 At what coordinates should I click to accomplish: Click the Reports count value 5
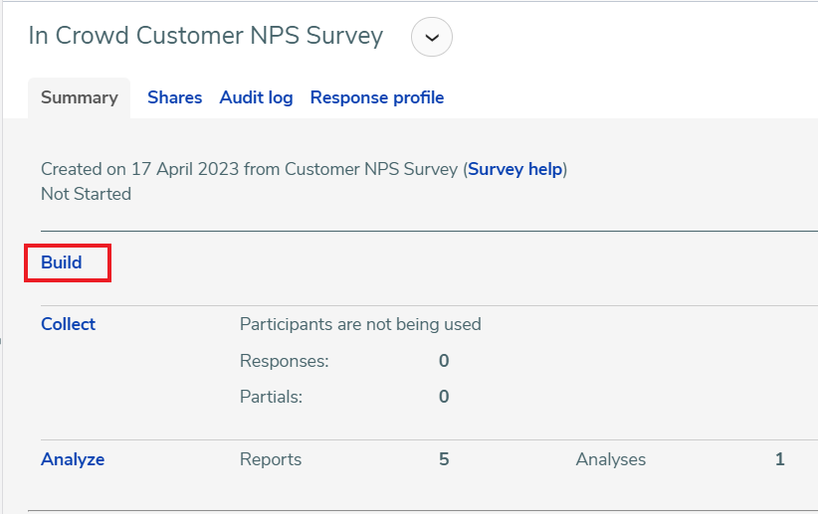coord(444,459)
